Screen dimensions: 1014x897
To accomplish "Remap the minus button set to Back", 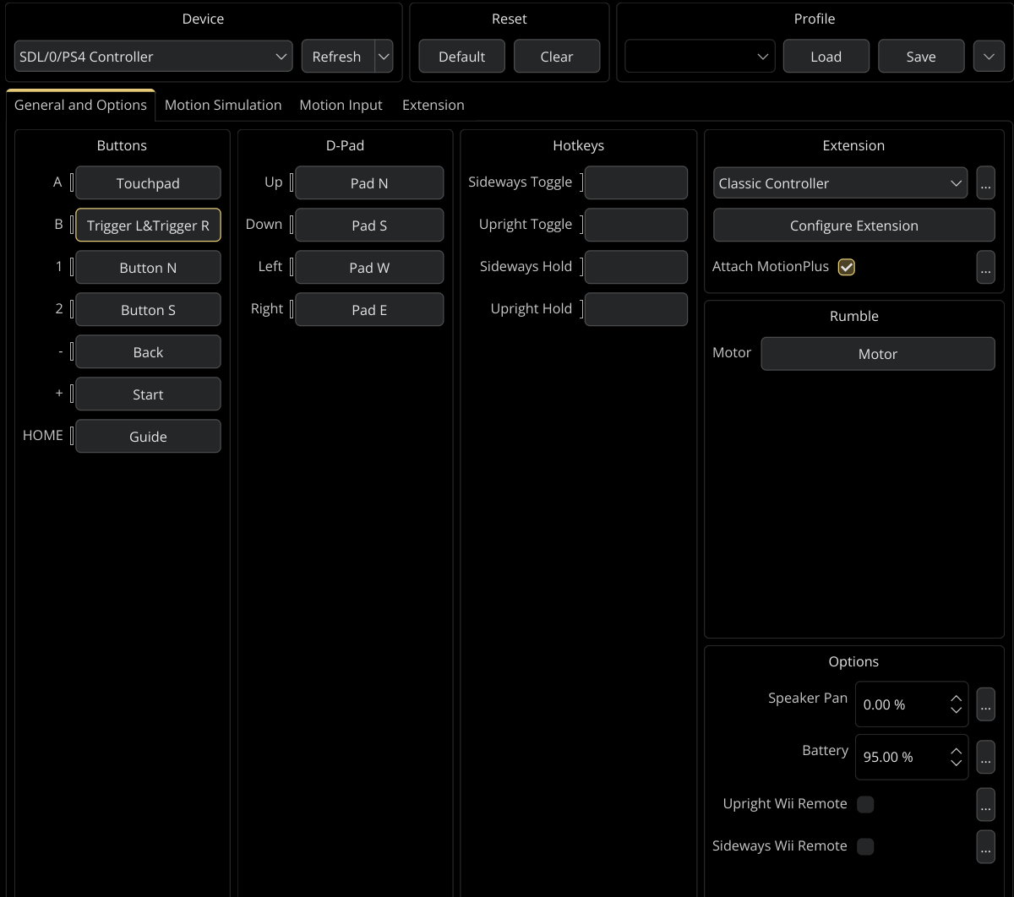I will (x=148, y=352).
